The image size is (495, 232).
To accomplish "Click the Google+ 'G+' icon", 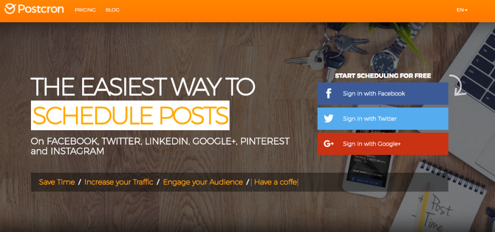I will pyautogui.click(x=329, y=144).
